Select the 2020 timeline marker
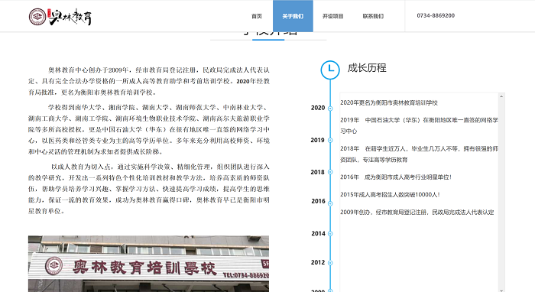 [330, 109]
